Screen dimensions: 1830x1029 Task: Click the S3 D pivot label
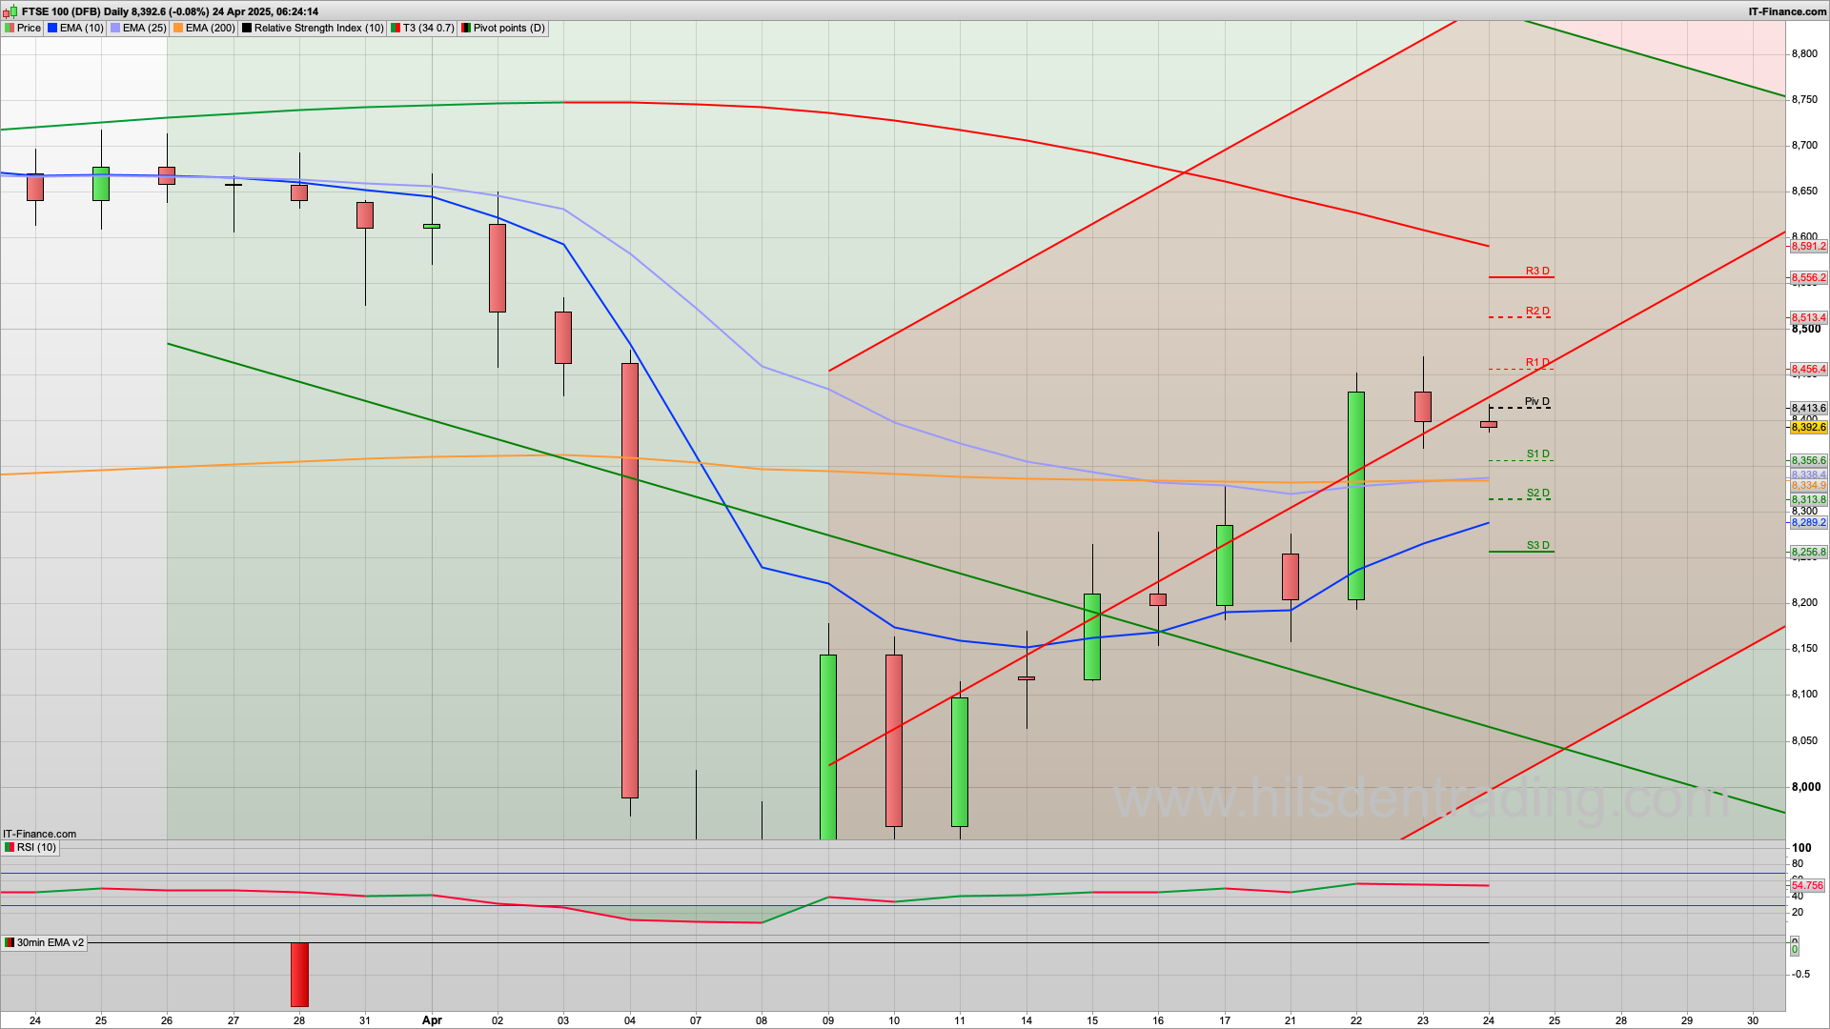coord(1537,545)
